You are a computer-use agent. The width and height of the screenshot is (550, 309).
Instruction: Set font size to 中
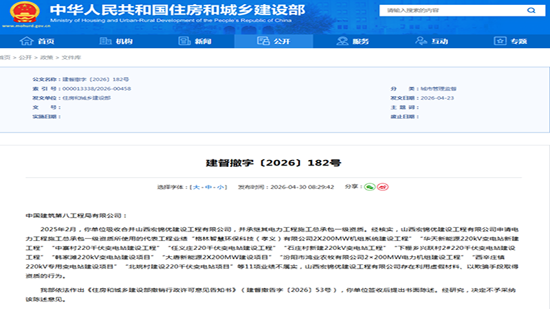pyautogui.click(x=208, y=187)
